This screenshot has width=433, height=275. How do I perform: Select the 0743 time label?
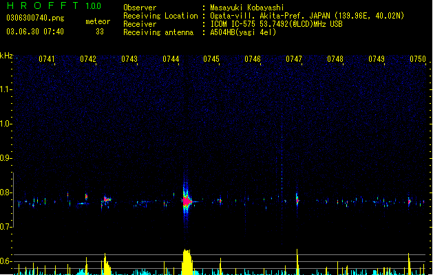129,59
